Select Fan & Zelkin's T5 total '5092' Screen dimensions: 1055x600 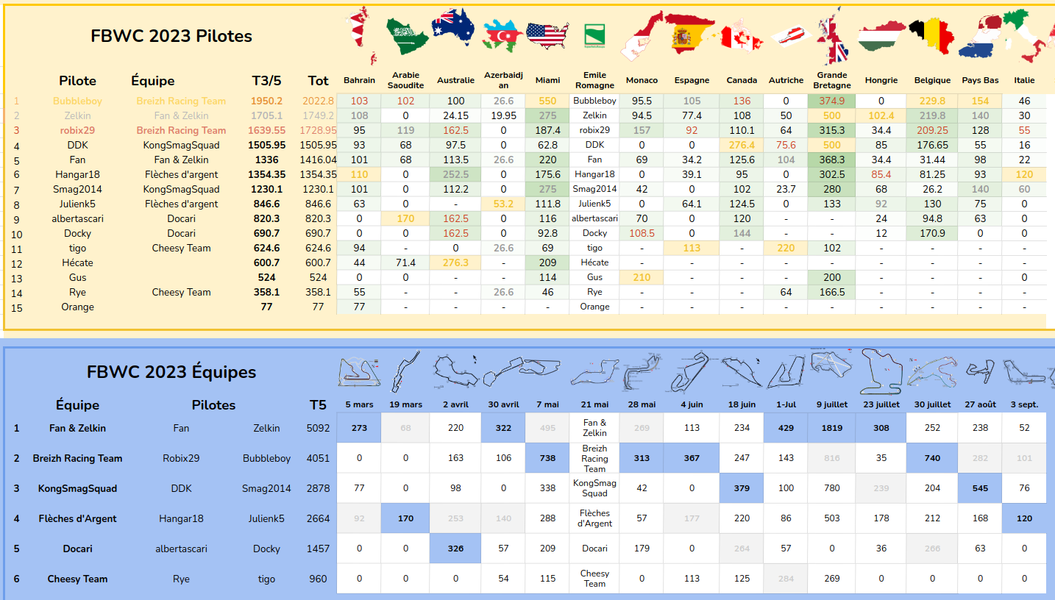[x=319, y=428]
